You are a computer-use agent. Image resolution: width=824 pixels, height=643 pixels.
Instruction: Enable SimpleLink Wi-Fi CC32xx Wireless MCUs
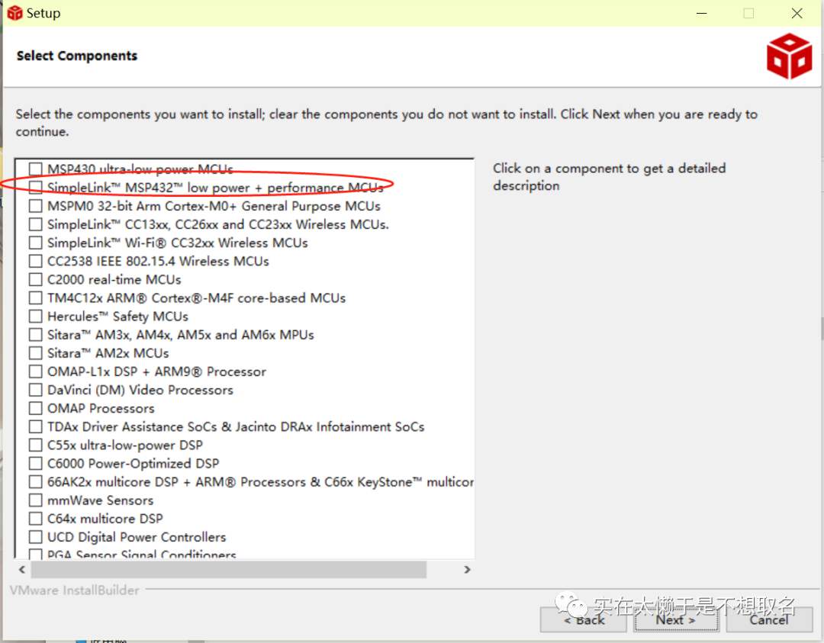36,243
